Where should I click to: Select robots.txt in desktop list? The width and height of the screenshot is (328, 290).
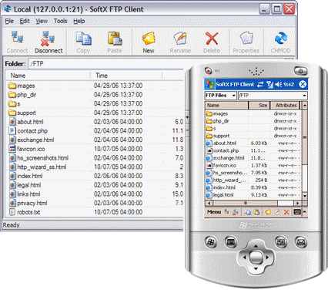pyautogui.click(x=25, y=212)
